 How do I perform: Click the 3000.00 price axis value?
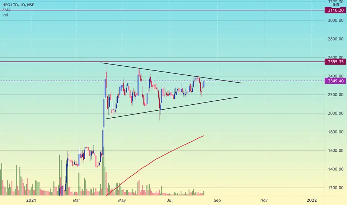point(335,20)
